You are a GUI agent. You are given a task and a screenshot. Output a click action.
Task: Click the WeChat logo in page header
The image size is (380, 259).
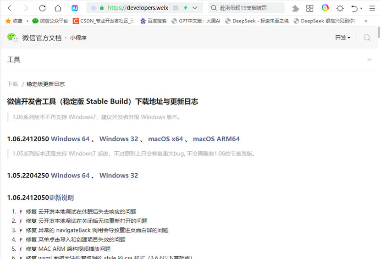point(12,38)
